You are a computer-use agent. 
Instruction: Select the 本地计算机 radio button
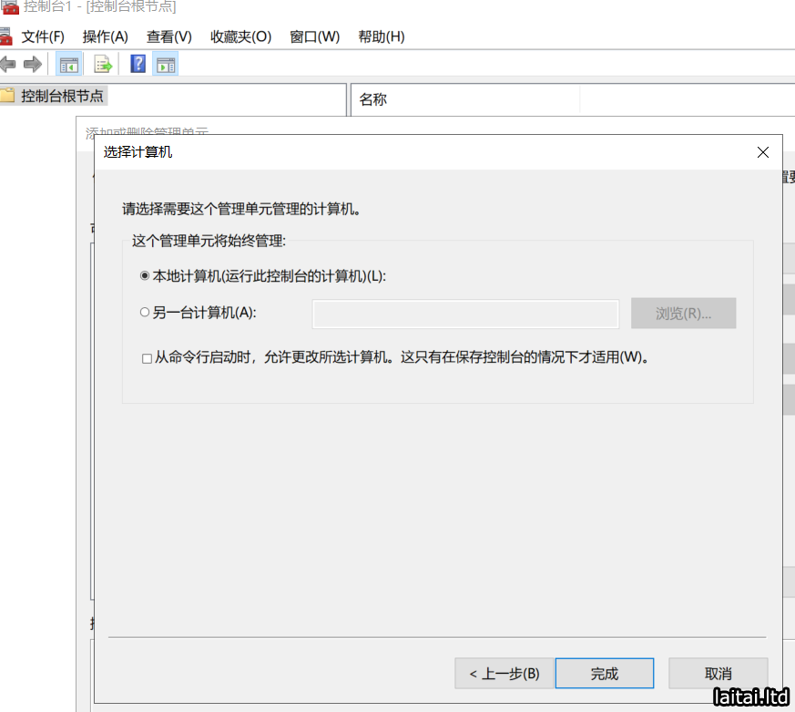tap(145, 276)
